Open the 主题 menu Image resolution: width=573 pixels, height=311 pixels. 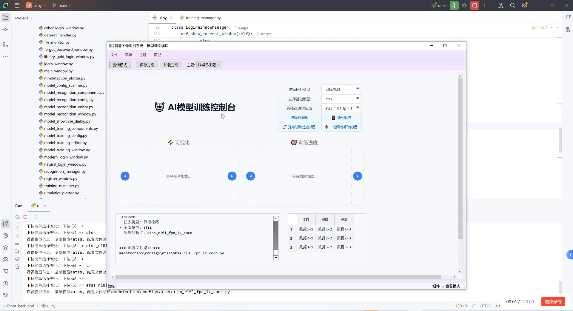pos(143,55)
